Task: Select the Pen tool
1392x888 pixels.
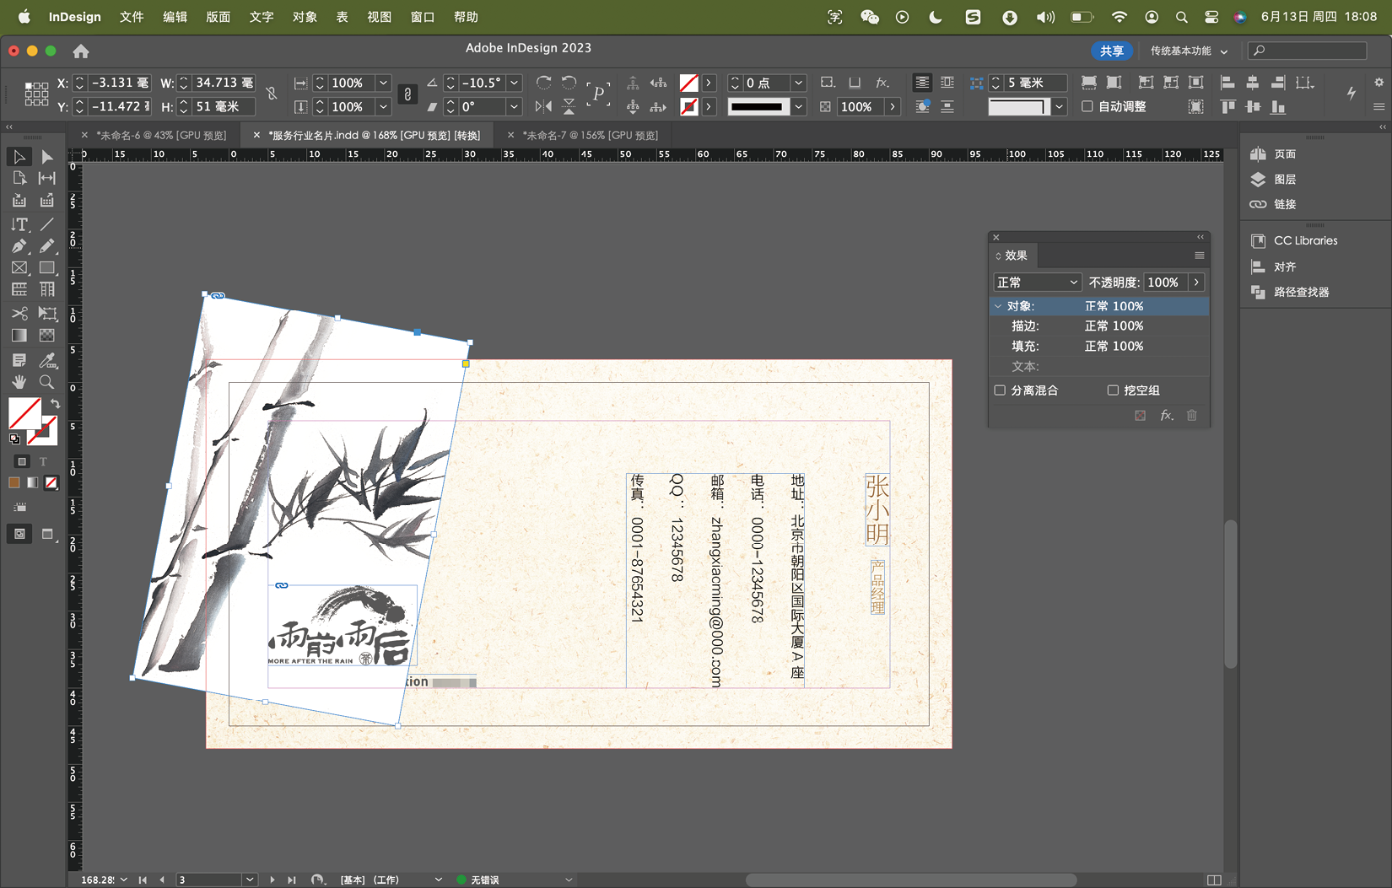Action: (x=19, y=246)
